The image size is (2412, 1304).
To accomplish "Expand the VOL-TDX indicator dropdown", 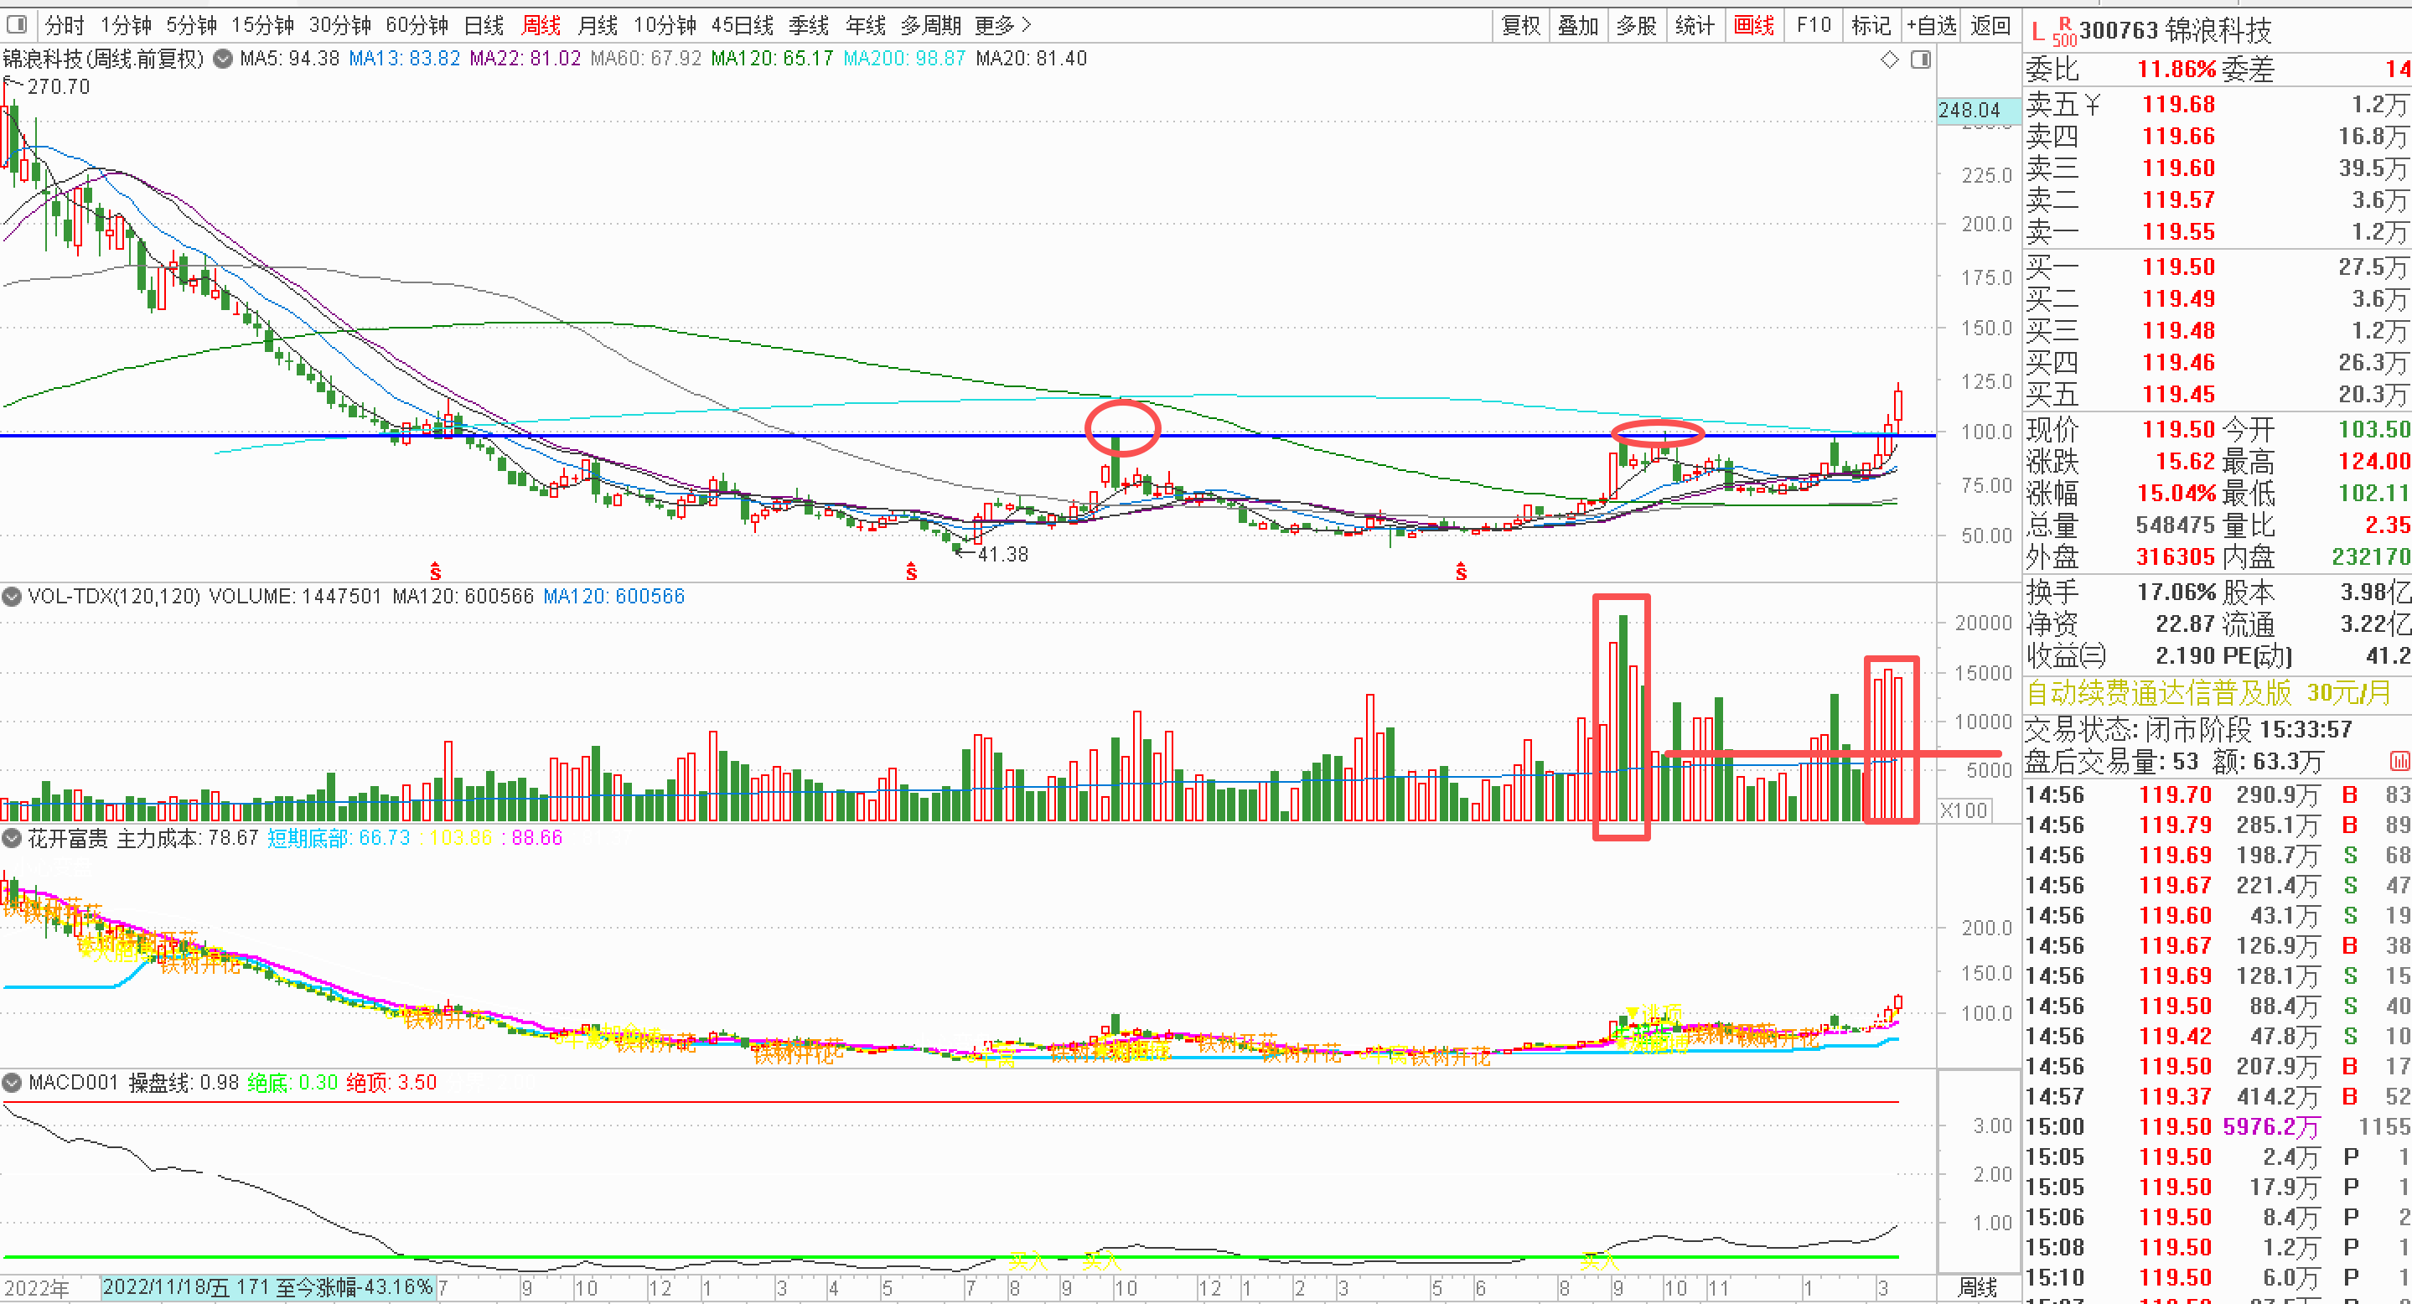I will 13,597.
